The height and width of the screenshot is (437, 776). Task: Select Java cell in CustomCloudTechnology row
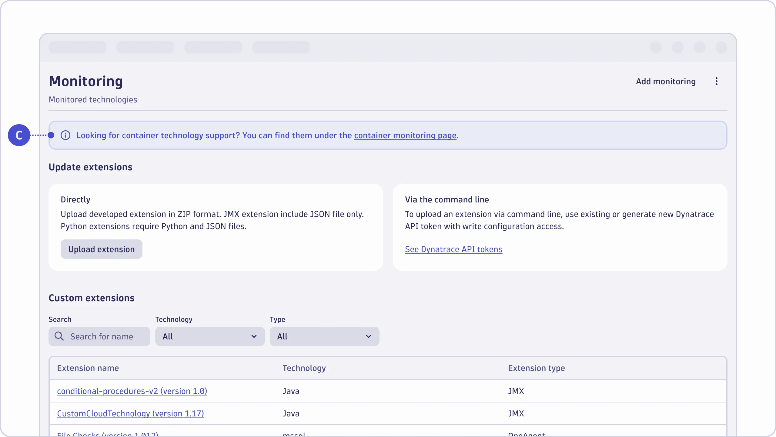[291, 413]
